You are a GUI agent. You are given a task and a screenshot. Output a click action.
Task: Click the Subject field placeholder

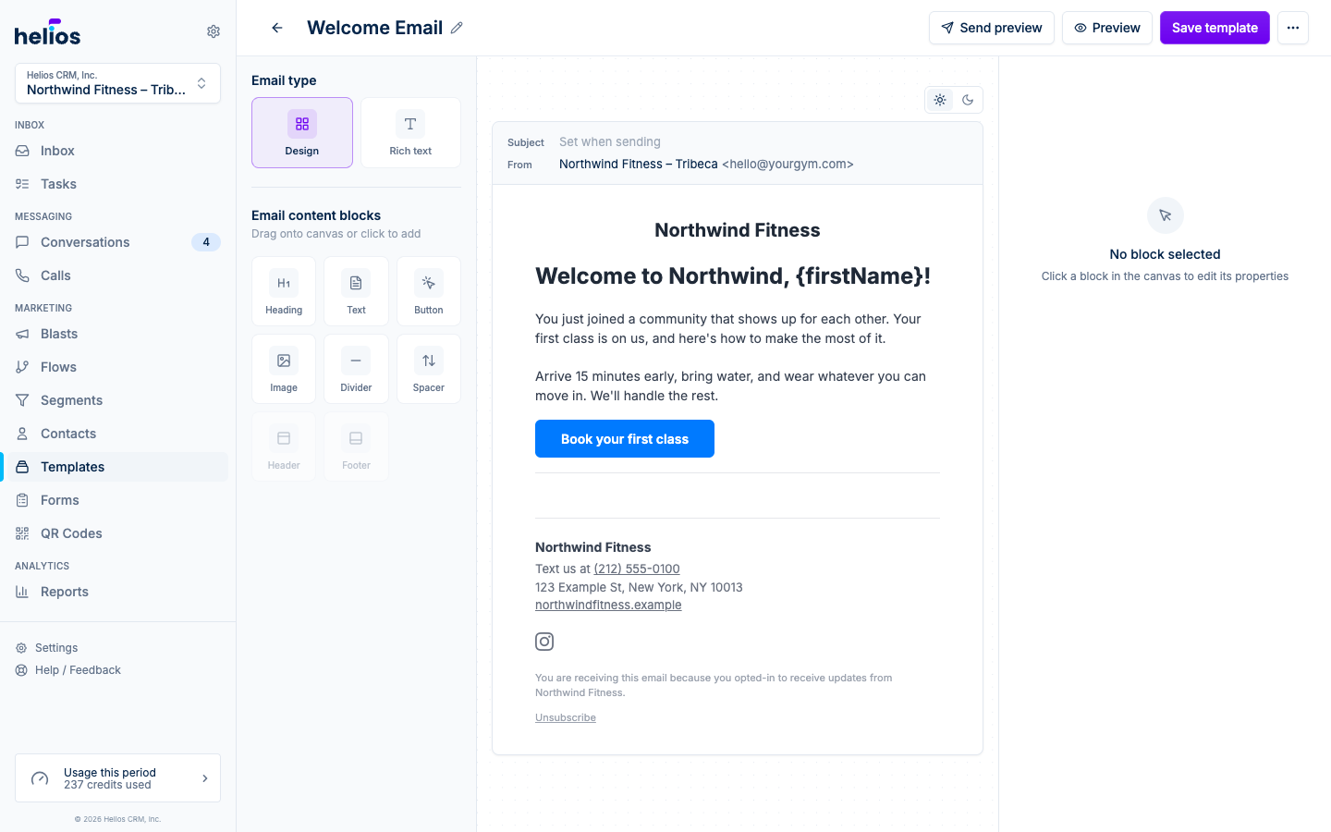610,141
